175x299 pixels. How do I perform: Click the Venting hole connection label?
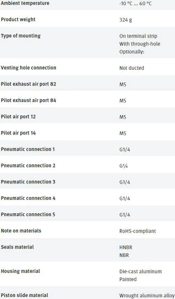[x=28, y=68]
